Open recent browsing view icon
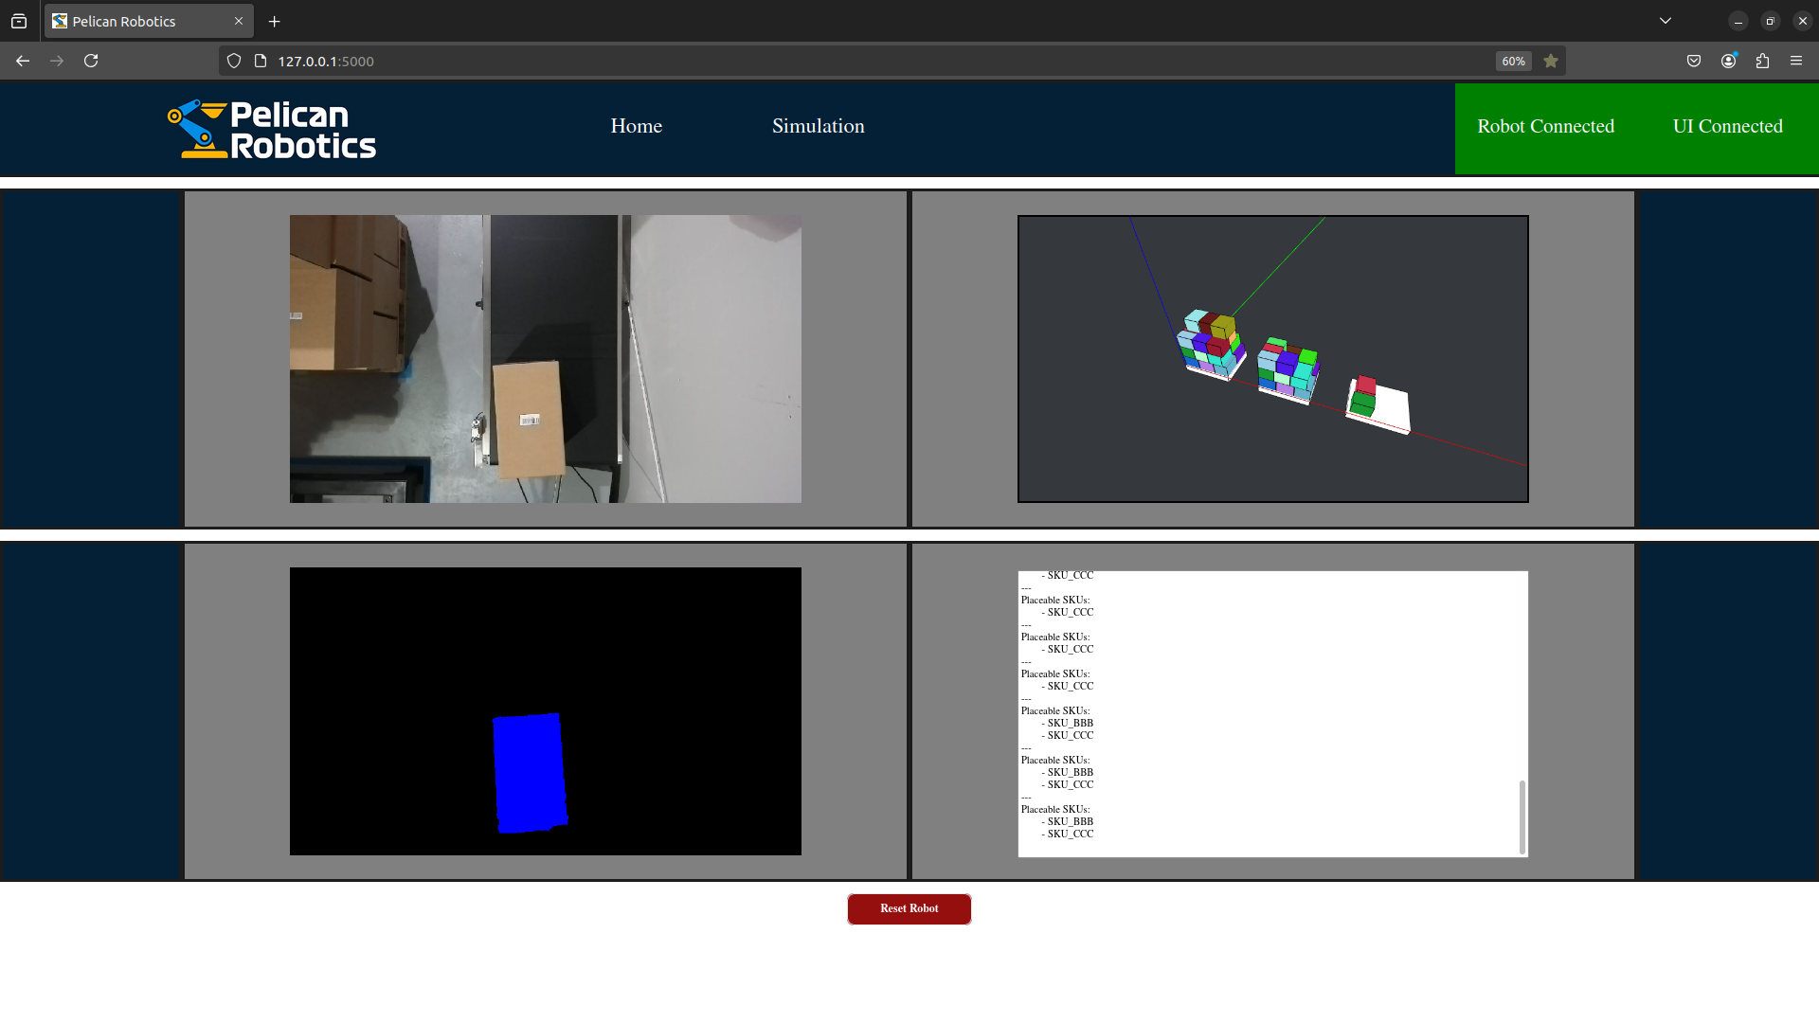Screen dimensions: 1819x1023 [19, 21]
